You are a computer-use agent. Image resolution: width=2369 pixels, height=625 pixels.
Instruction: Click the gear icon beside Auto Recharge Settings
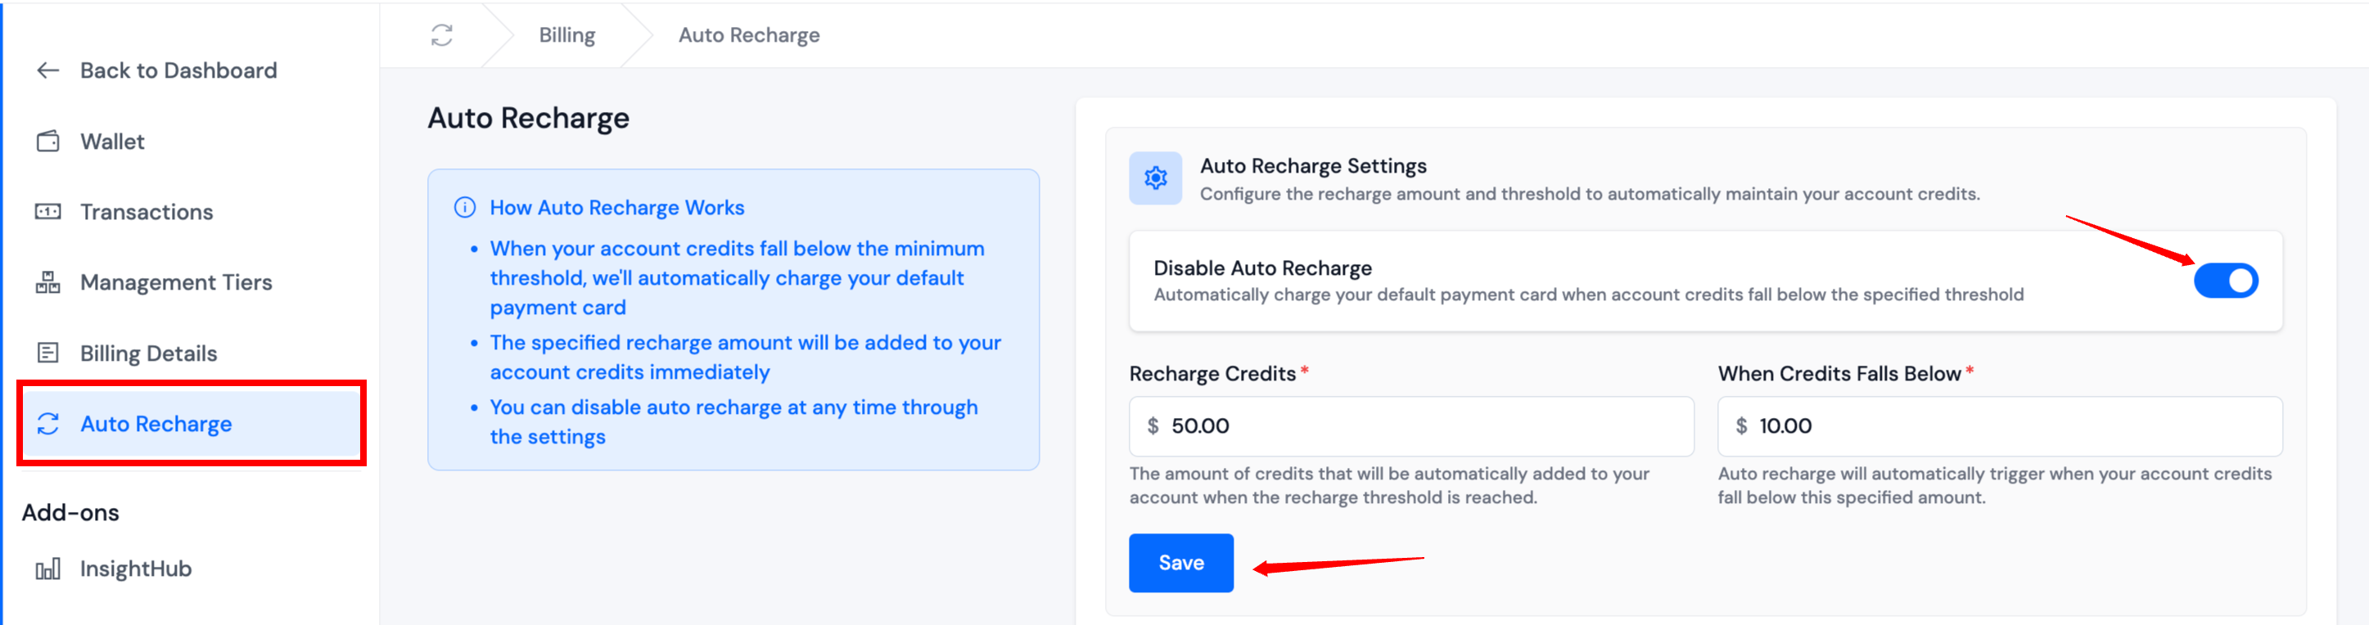click(1156, 178)
